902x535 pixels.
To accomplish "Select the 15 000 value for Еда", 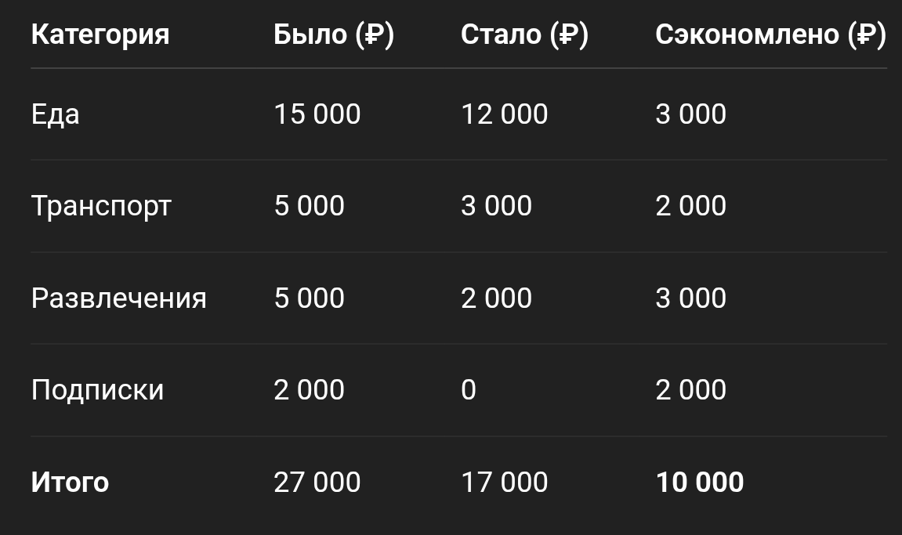I will click(x=317, y=114).
